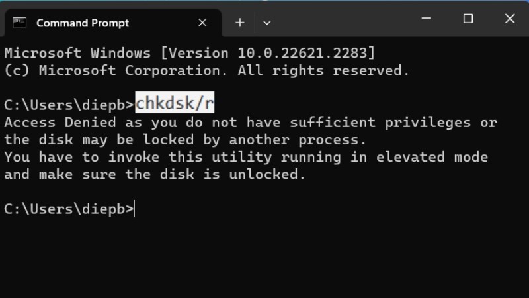Click the "make sure the disk is unlocked" line

[155, 174]
